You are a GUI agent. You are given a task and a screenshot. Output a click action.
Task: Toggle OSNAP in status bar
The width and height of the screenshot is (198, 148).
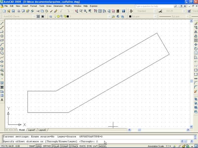(65, 146)
